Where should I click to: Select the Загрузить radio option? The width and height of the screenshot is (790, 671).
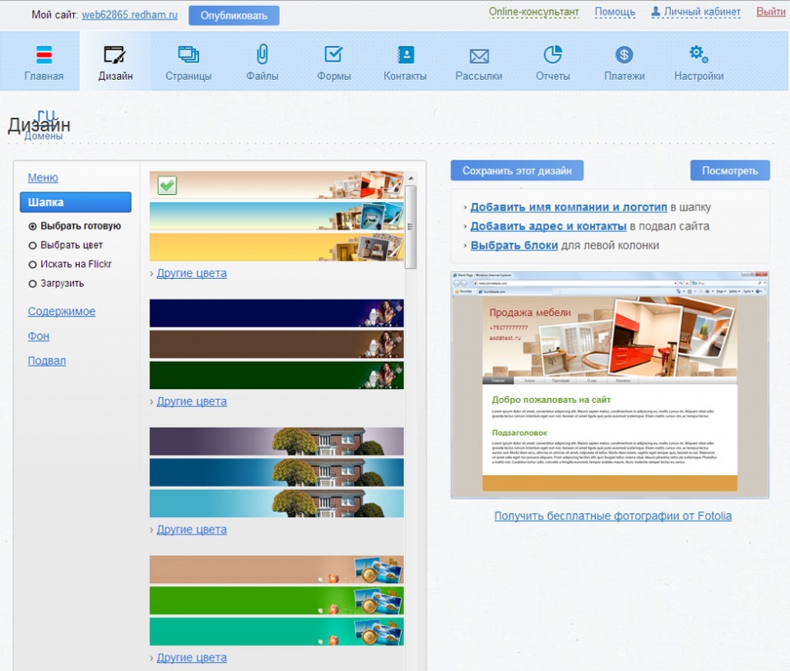33,284
